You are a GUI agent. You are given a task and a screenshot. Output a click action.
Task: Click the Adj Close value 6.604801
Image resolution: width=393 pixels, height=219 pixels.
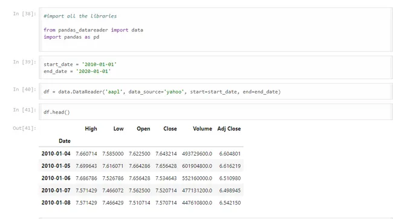tap(230, 153)
